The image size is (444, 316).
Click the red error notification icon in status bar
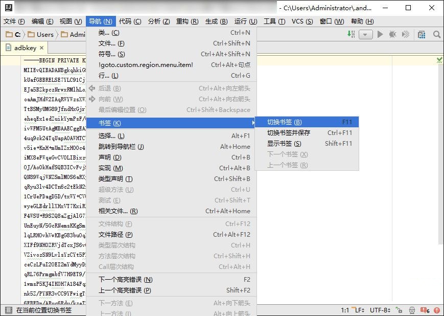click(x=437, y=310)
